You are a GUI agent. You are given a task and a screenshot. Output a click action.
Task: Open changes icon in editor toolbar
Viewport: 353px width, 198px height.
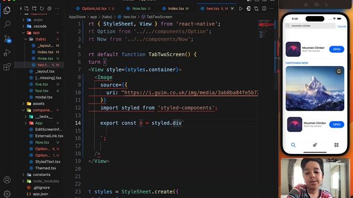[248, 9]
